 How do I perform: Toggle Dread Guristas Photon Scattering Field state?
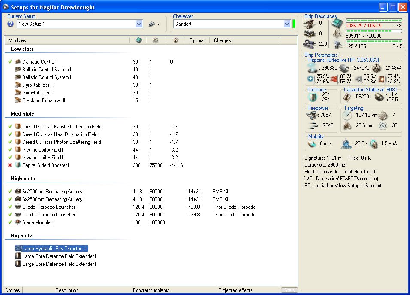coord(10,142)
